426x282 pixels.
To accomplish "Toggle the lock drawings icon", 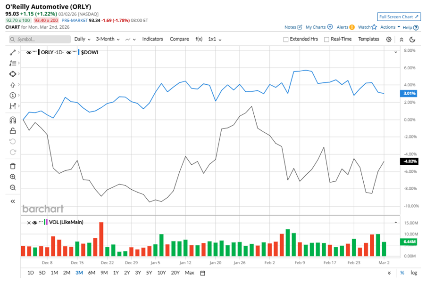I will [12, 131].
